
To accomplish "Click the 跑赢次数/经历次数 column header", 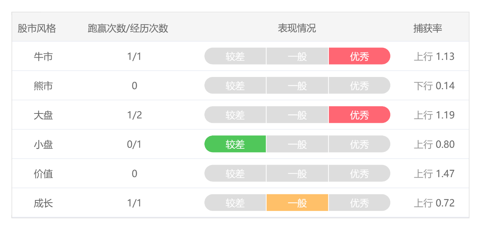I will click(x=128, y=28).
